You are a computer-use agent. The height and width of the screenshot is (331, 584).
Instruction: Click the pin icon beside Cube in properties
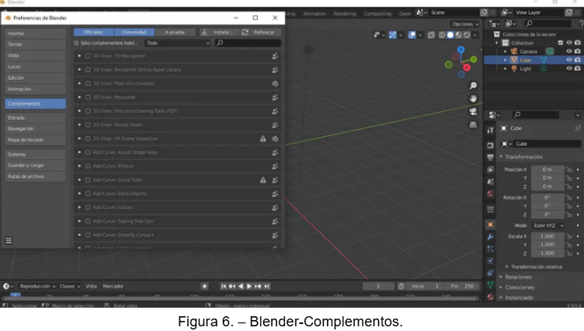pos(577,128)
